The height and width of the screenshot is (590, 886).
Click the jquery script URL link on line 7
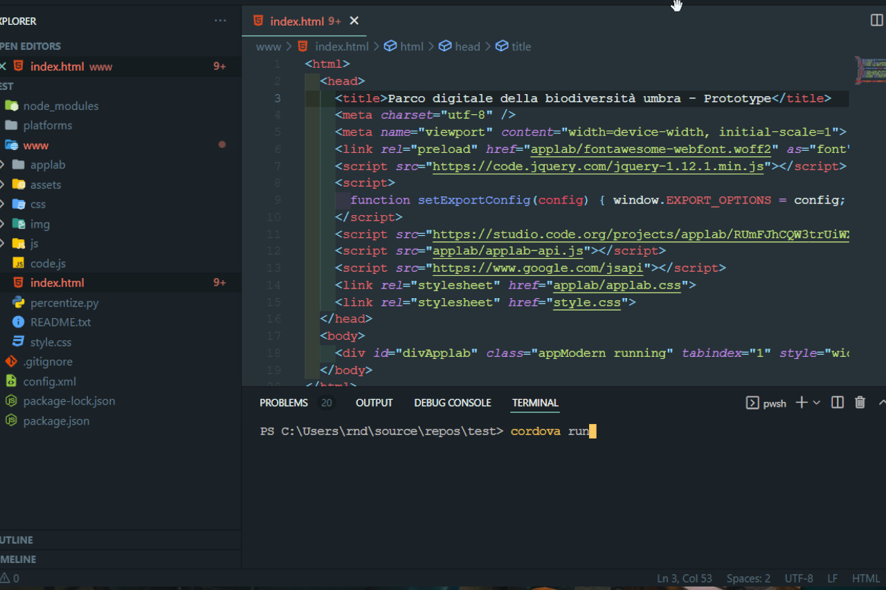[598, 166]
